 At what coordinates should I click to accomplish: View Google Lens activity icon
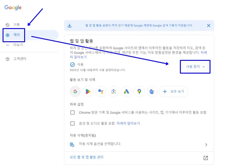[x=114, y=91]
